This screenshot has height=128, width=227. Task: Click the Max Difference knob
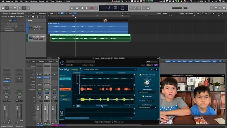pyautogui.click(x=147, y=83)
